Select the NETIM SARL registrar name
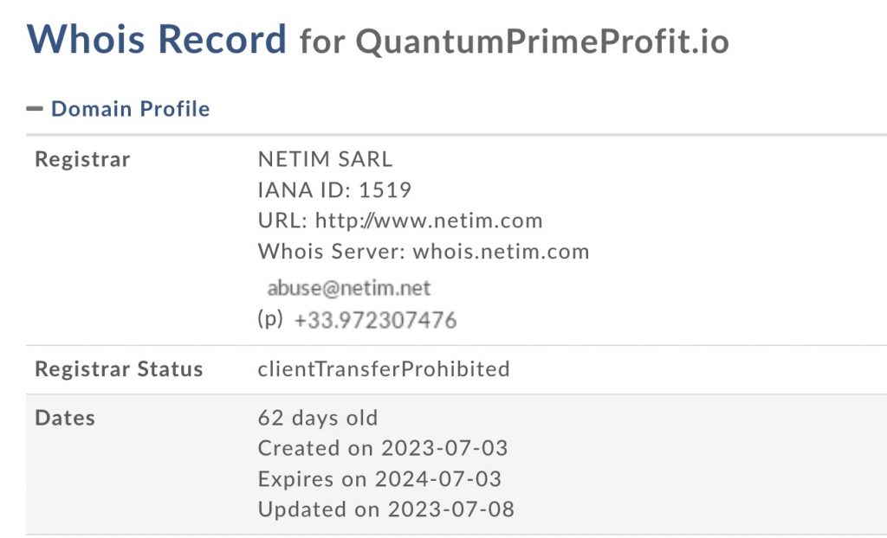Screen dimensions: 887x538 (325, 159)
